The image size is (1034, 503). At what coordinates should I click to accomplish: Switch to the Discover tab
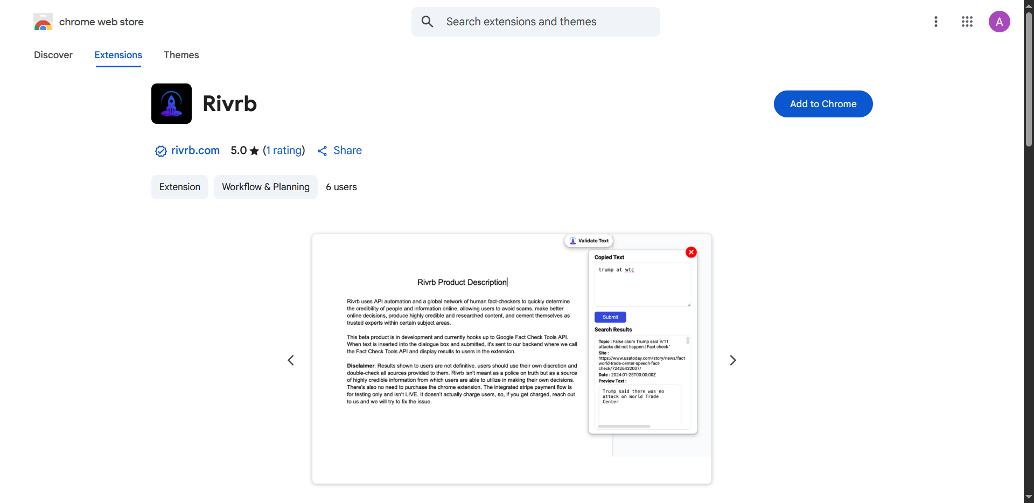coord(53,55)
